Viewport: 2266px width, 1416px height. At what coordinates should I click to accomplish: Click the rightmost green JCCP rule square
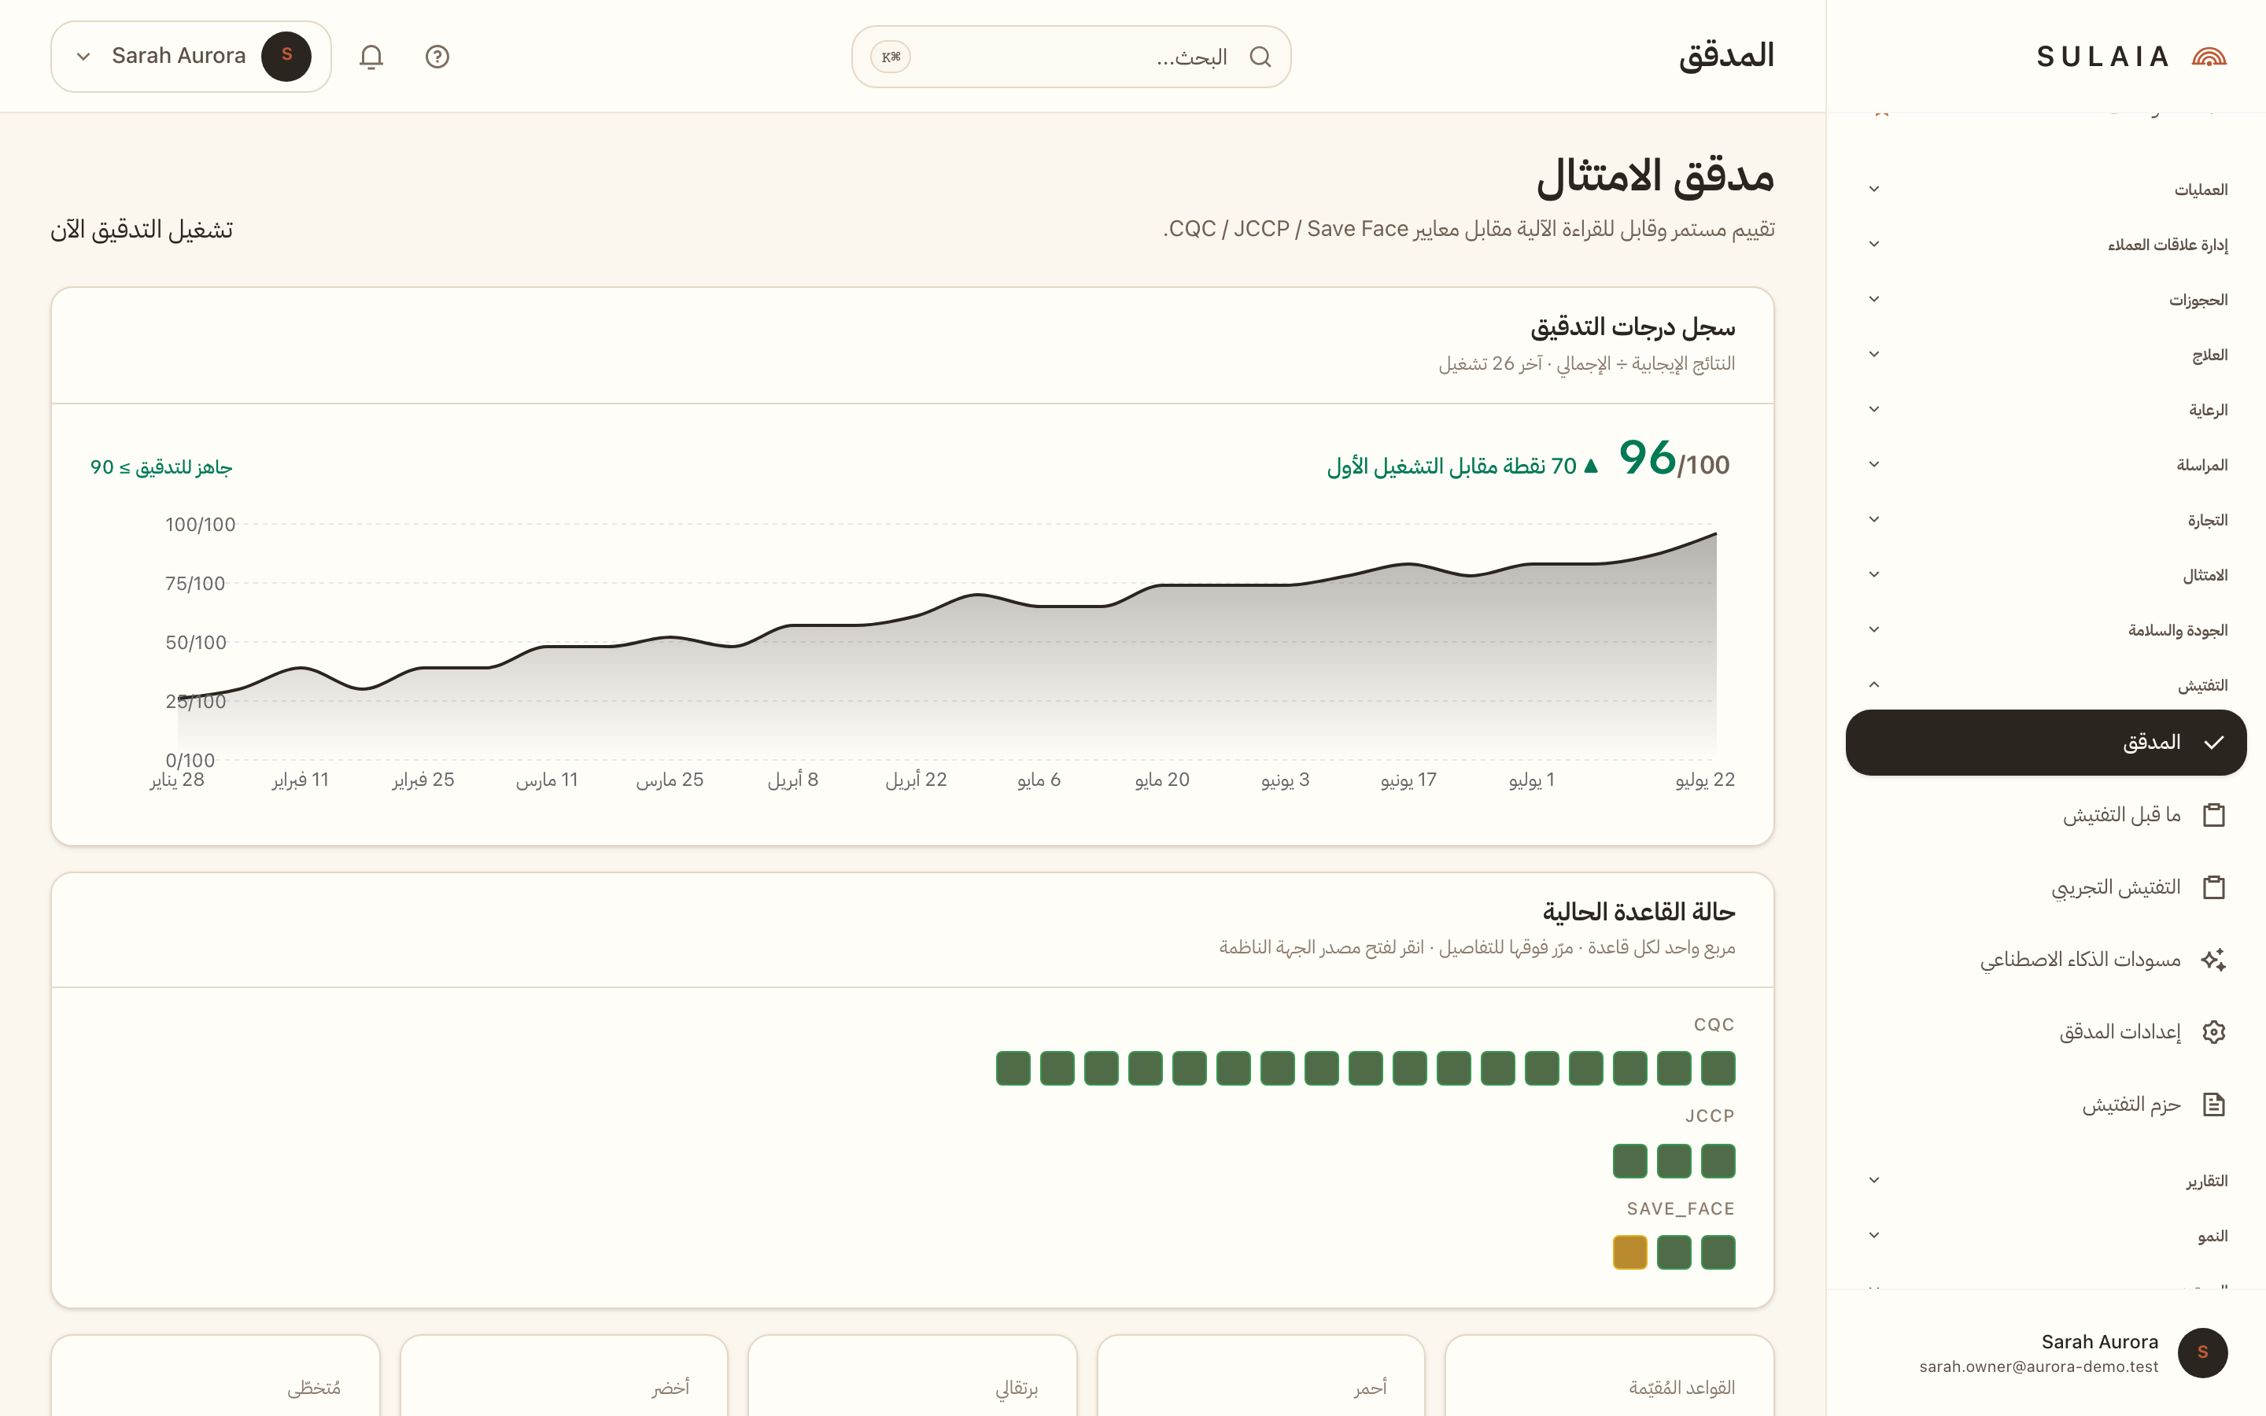click(x=1718, y=1161)
